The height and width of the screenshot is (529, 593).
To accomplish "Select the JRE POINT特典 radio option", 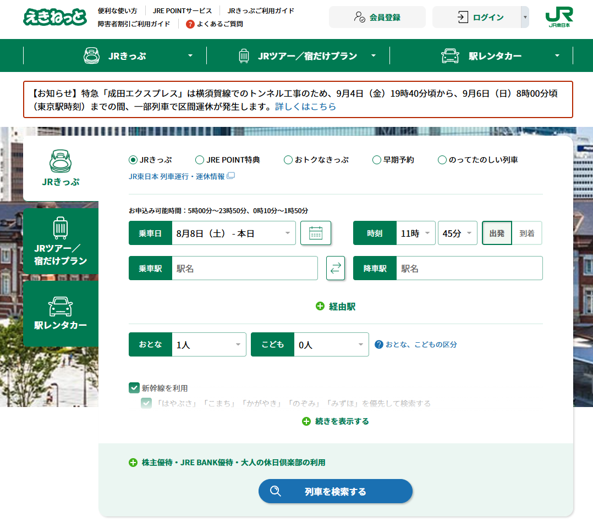I will 200,160.
